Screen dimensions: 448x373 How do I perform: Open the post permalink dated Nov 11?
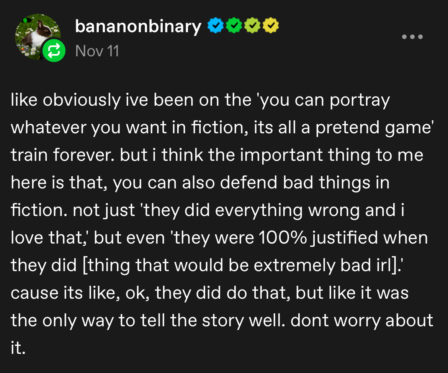tap(97, 51)
